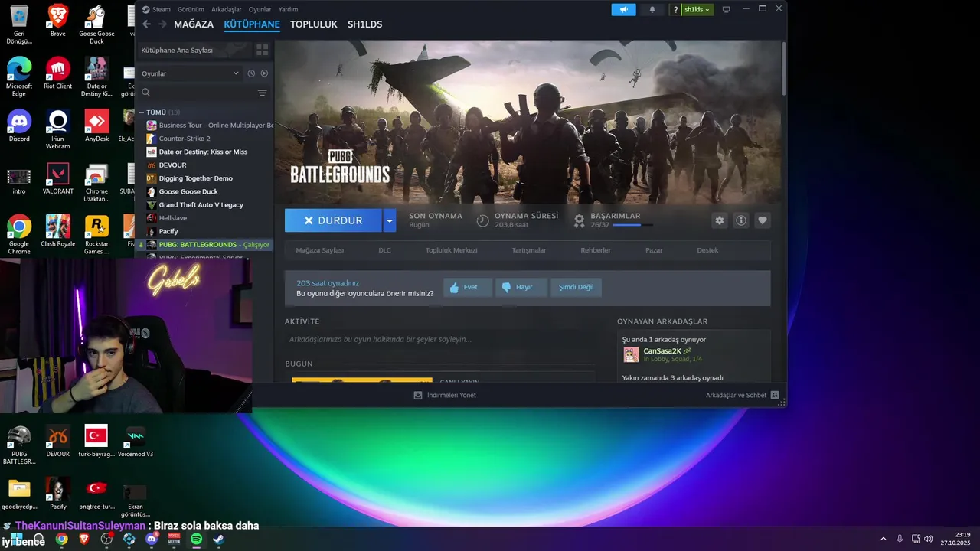Open the Yardım menu
Image resolution: width=980 pixels, height=551 pixels.
coord(288,9)
